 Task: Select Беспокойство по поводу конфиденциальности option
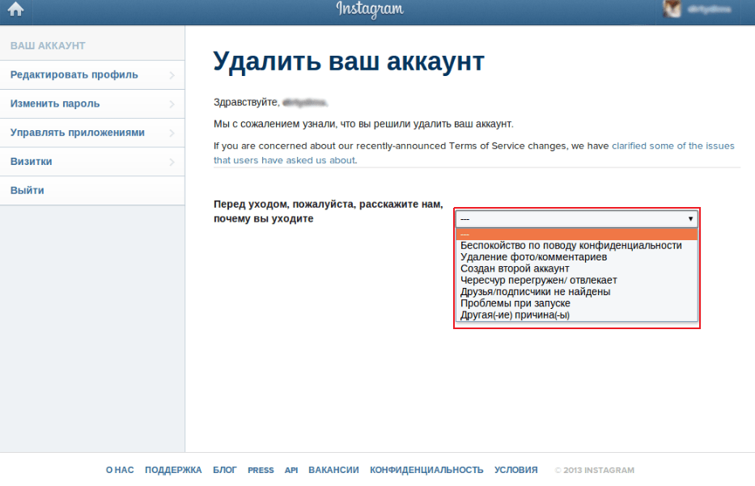pos(571,245)
